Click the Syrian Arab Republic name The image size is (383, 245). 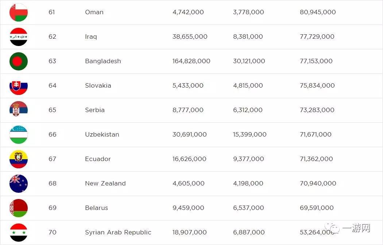[118, 233]
